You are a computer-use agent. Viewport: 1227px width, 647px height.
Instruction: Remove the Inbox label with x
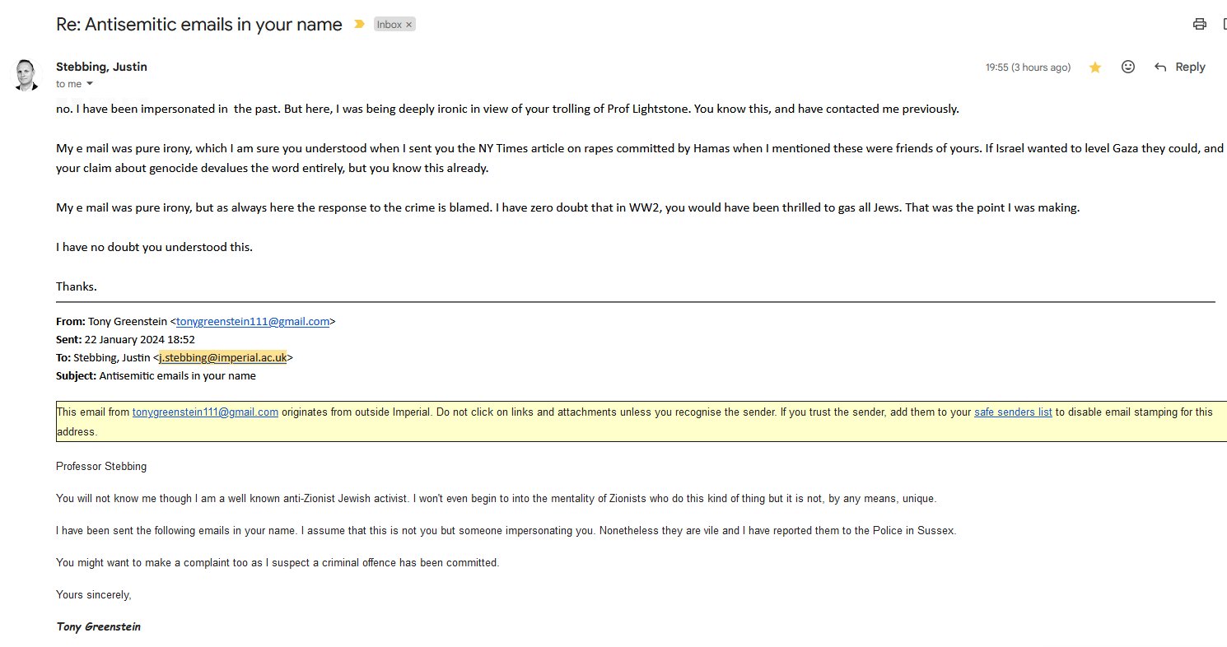(x=409, y=25)
